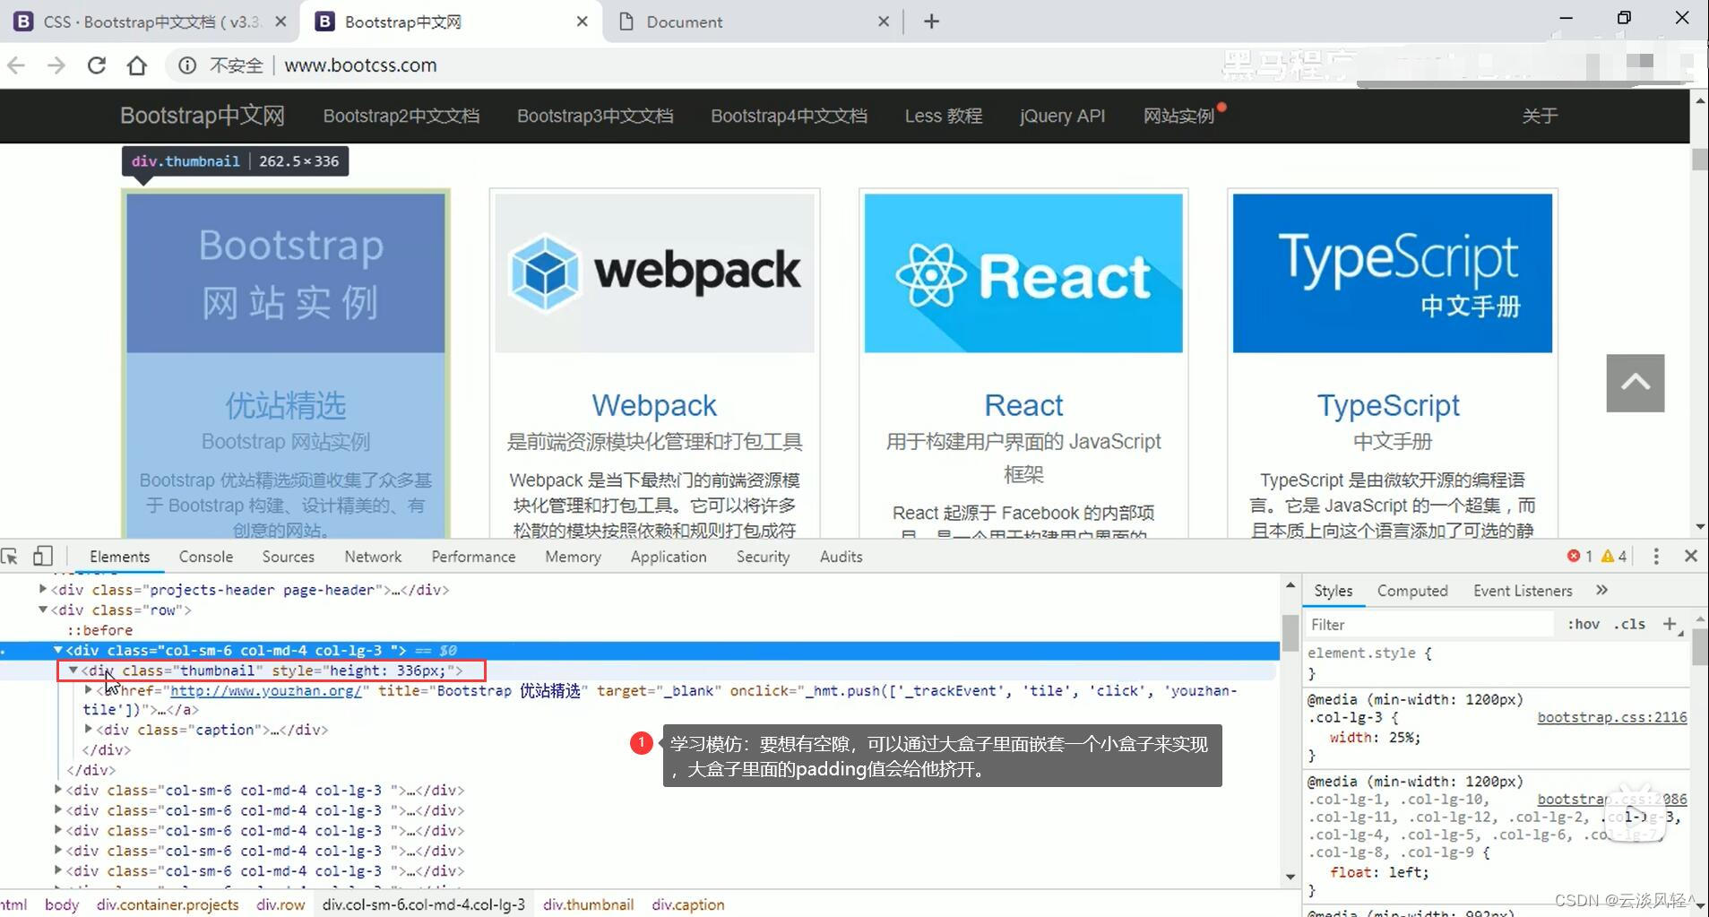Image resolution: width=1709 pixels, height=917 pixels.
Task: Click the address bar URL www.bootcss.com
Action: [x=360, y=65]
